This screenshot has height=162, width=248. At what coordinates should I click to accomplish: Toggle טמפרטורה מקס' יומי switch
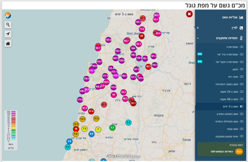point(242,62)
